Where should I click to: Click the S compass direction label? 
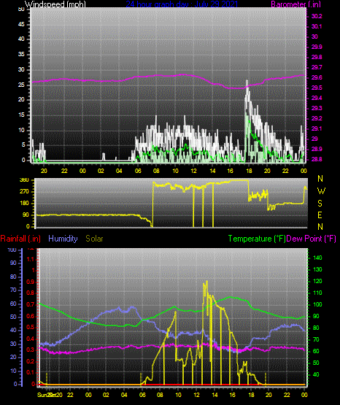(x=320, y=204)
